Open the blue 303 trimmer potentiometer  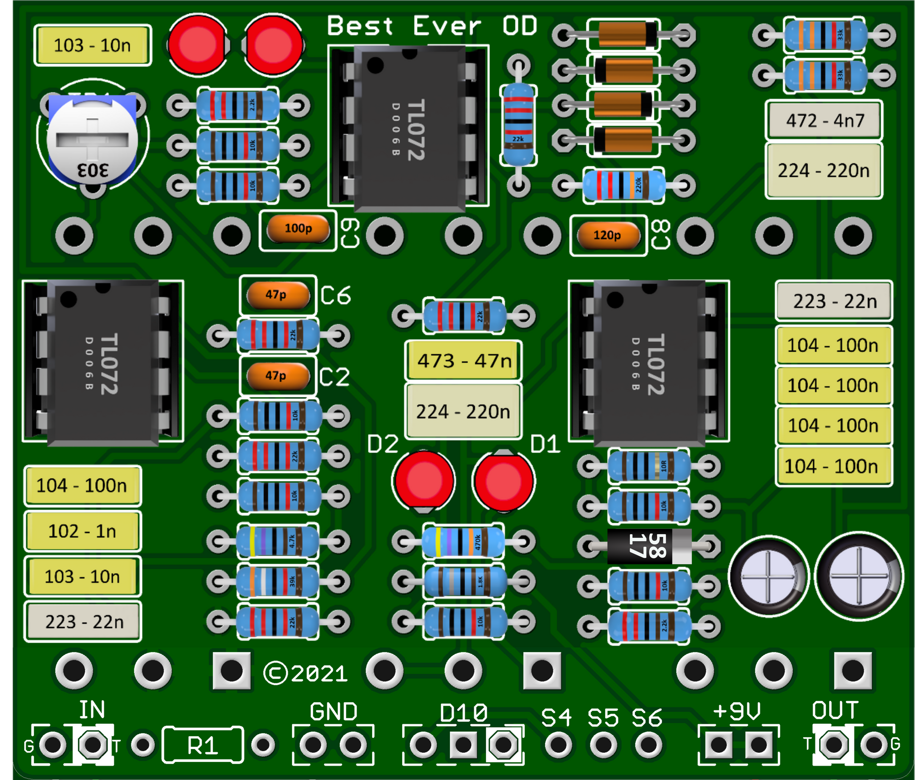pyautogui.click(x=92, y=141)
